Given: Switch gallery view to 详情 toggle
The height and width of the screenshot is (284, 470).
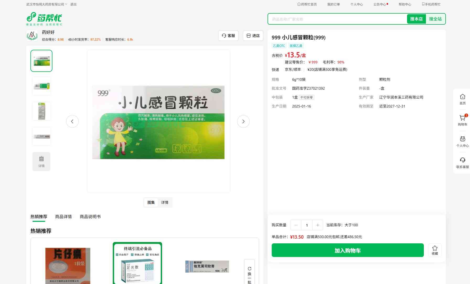Looking at the screenshot, I should tap(165, 202).
